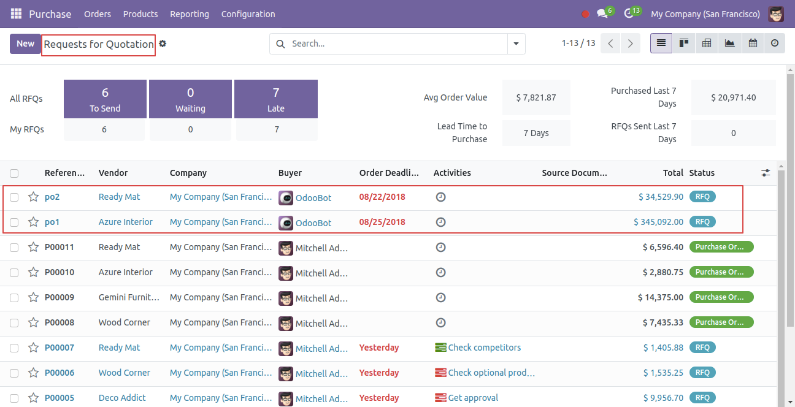This screenshot has width=795, height=407.
Task: Open the chat messages icon
Action: coord(602,14)
